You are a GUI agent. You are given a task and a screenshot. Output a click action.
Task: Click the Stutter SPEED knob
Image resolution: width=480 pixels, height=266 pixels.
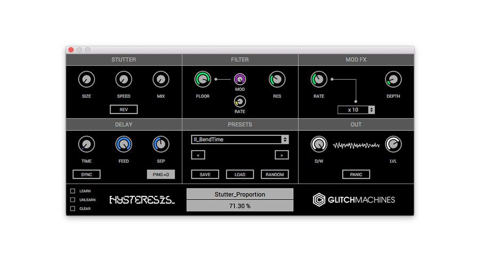[x=124, y=79]
